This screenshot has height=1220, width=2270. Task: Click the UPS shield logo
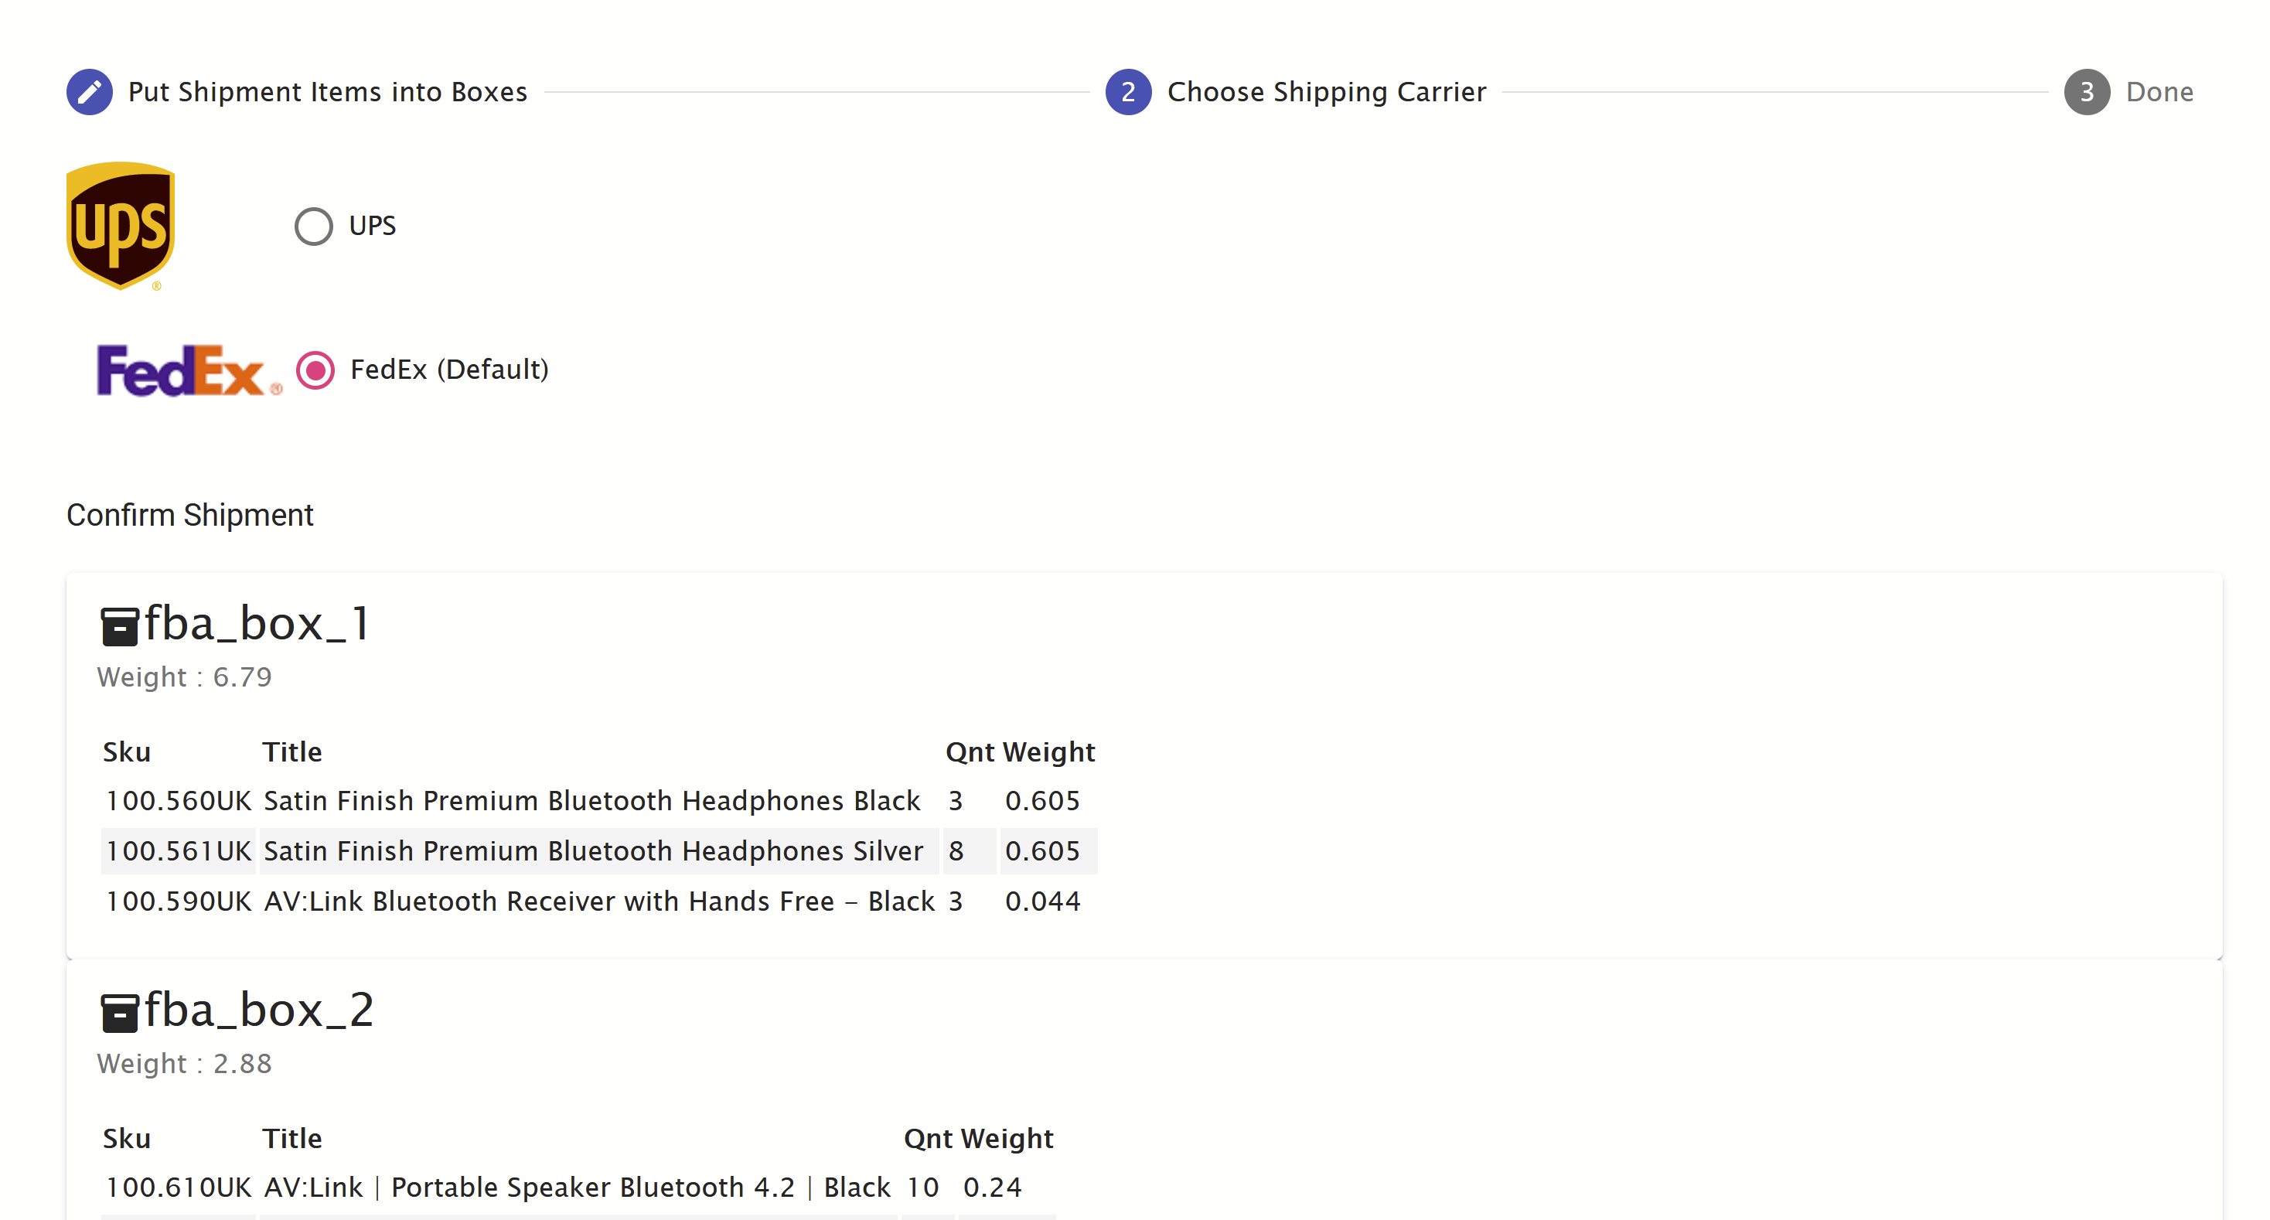coord(121,225)
